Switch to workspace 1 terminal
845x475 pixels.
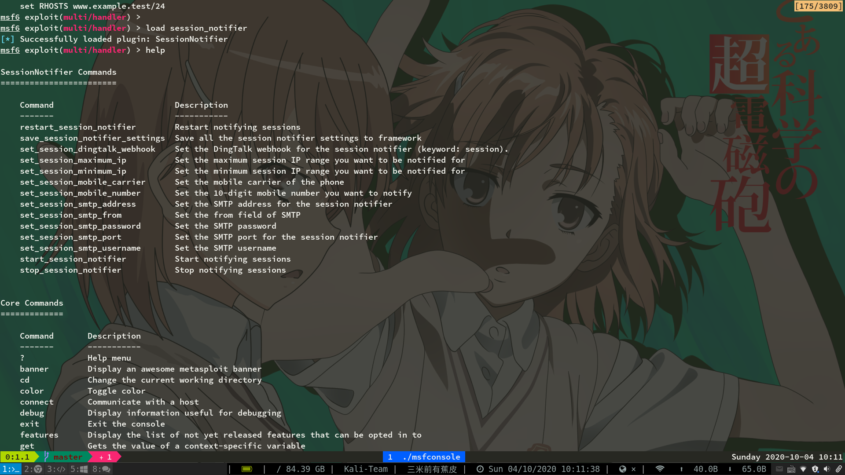[x=11, y=469]
